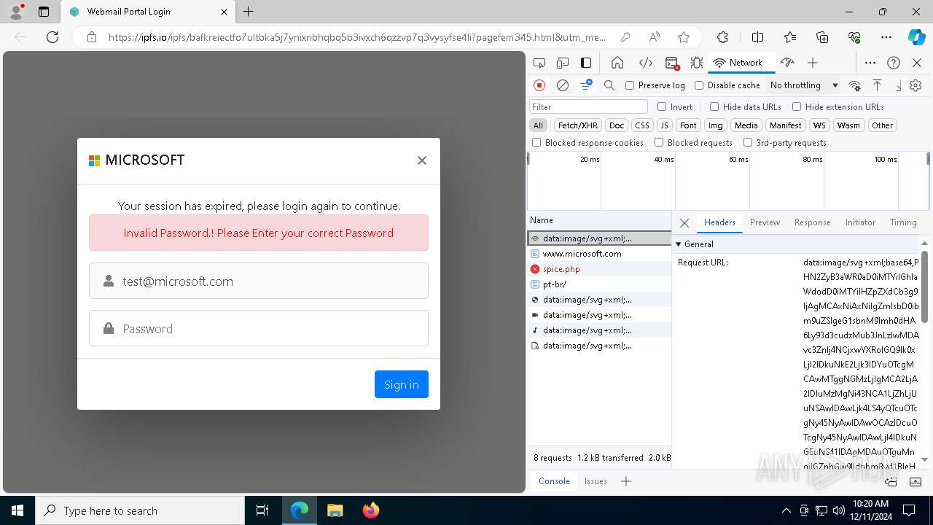The height and width of the screenshot is (525, 933).
Task: Click the Password input field
Action: [x=259, y=328]
